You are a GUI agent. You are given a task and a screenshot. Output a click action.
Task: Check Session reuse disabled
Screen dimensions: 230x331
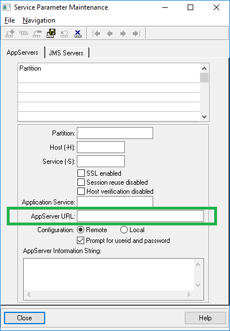click(x=81, y=182)
